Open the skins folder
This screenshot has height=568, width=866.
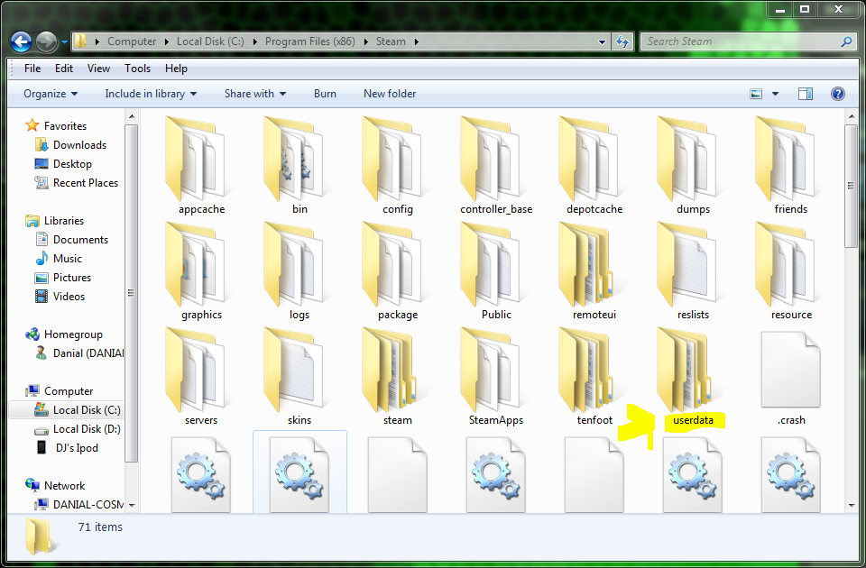[299, 377]
